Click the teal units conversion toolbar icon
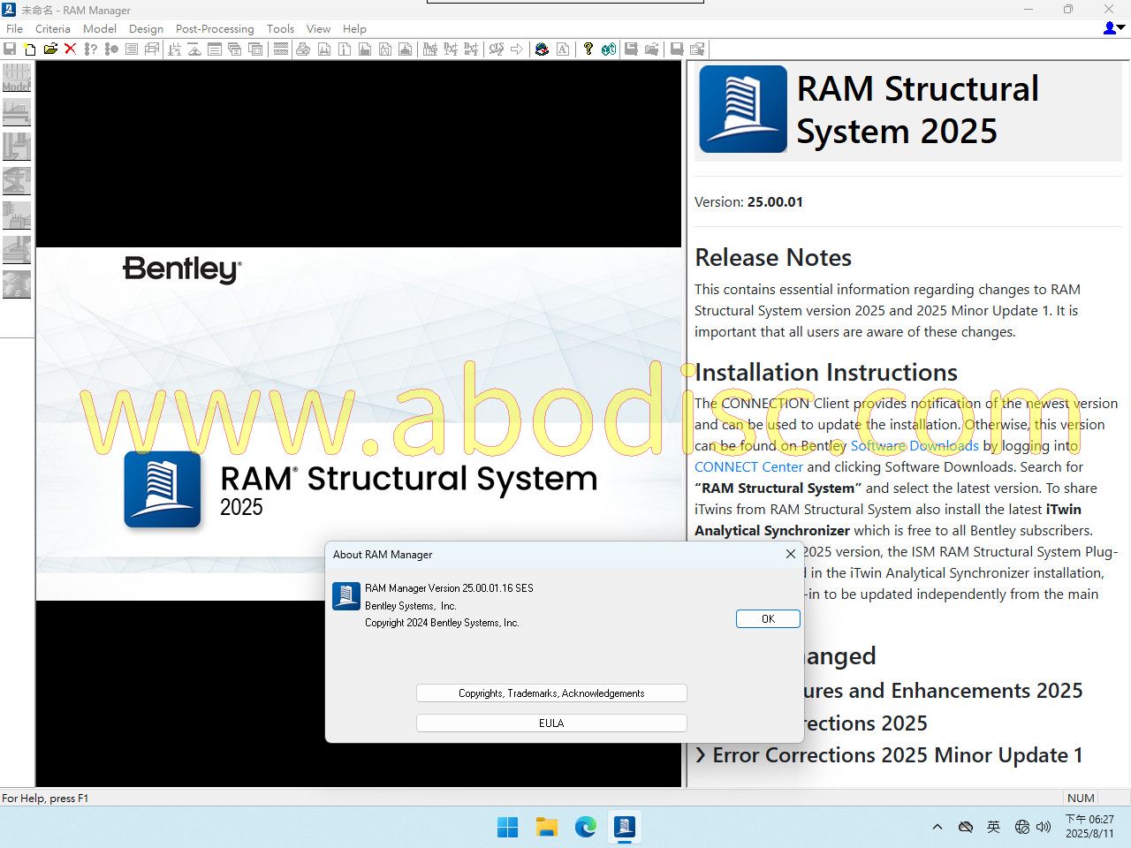This screenshot has width=1131, height=848. coord(609,49)
